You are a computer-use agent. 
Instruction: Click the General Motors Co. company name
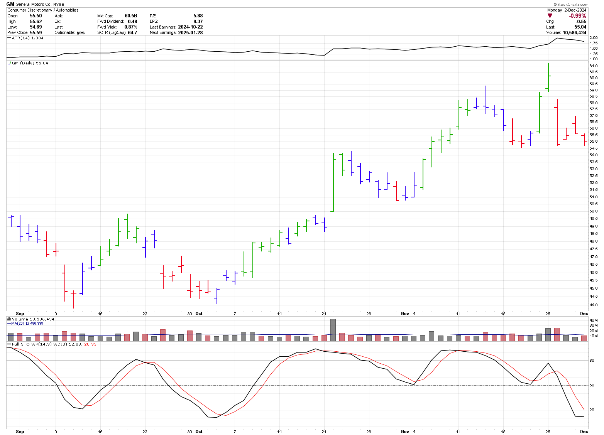(34, 5)
